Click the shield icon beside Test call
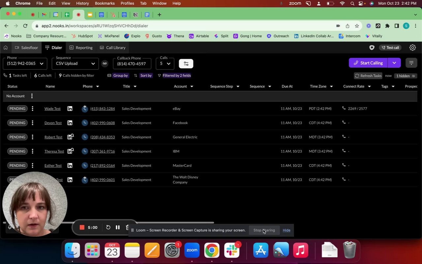Image resolution: width=422 pixels, height=264 pixels. pos(372,48)
